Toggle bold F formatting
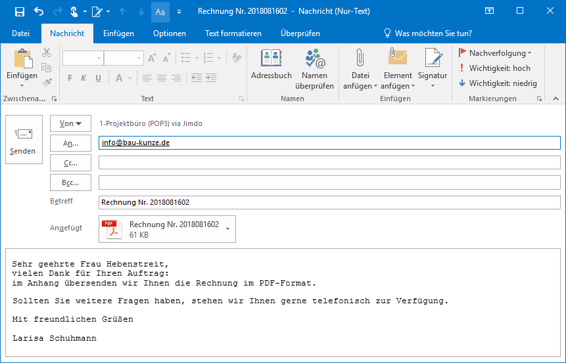Viewport: 566px width, 363px height. [70, 78]
